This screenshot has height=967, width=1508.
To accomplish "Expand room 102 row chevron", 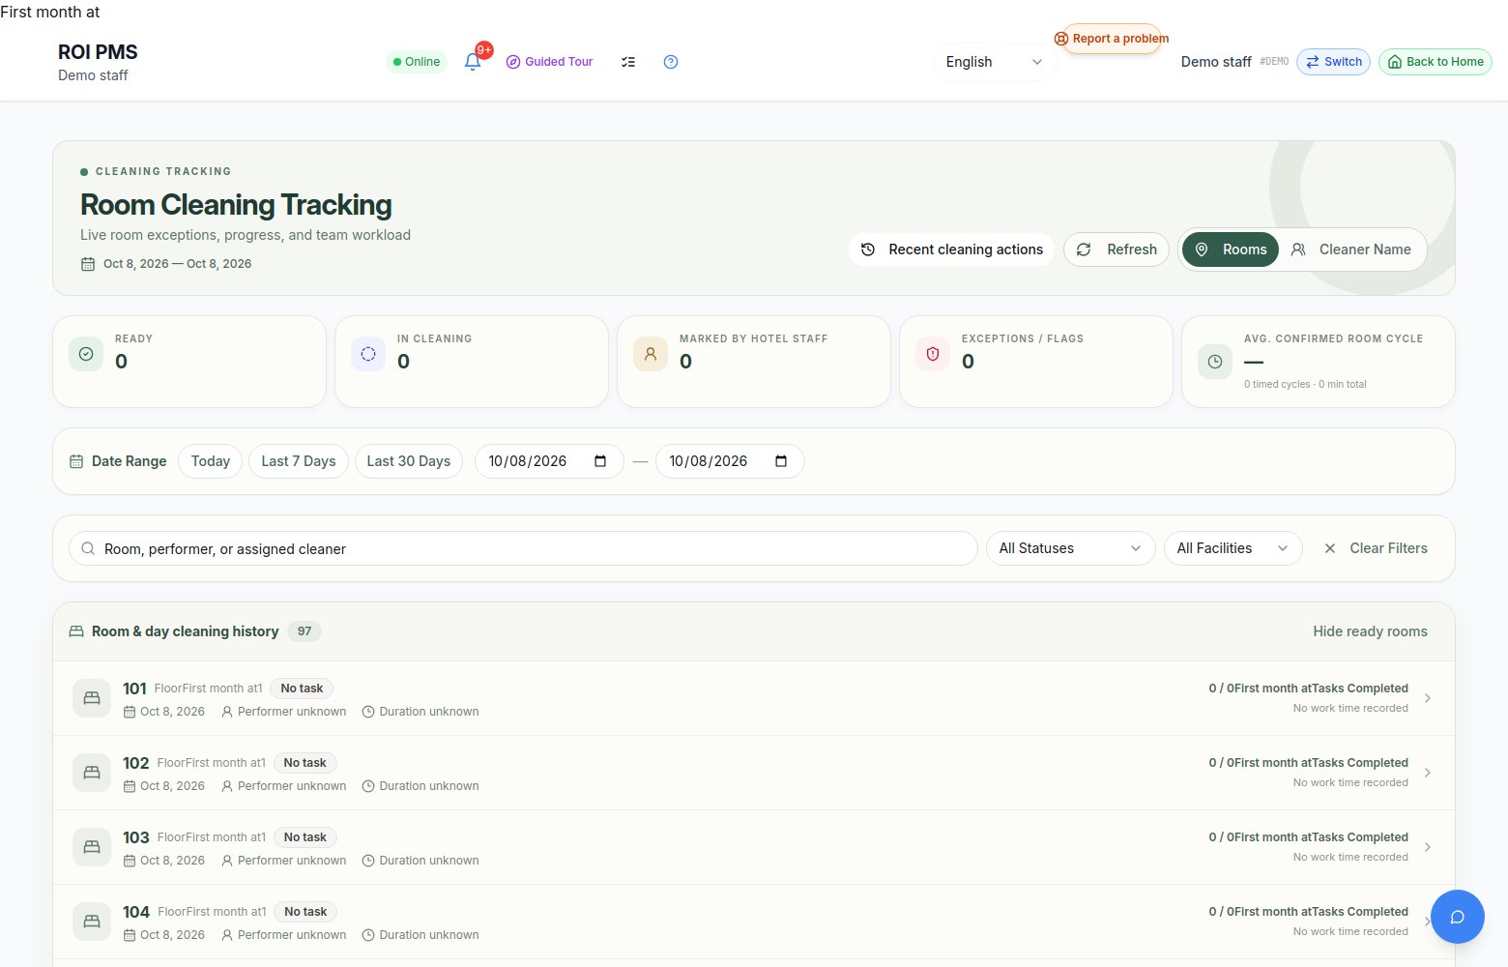I will click(x=1428, y=773).
